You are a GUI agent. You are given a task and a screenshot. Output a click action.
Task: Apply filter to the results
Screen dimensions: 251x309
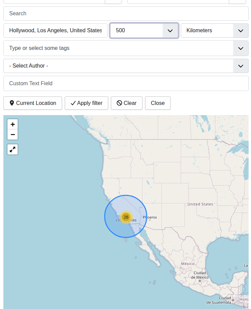(x=86, y=103)
